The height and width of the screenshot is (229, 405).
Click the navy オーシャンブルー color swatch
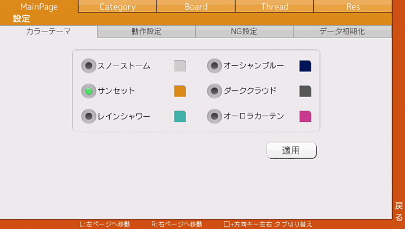click(305, 66)
